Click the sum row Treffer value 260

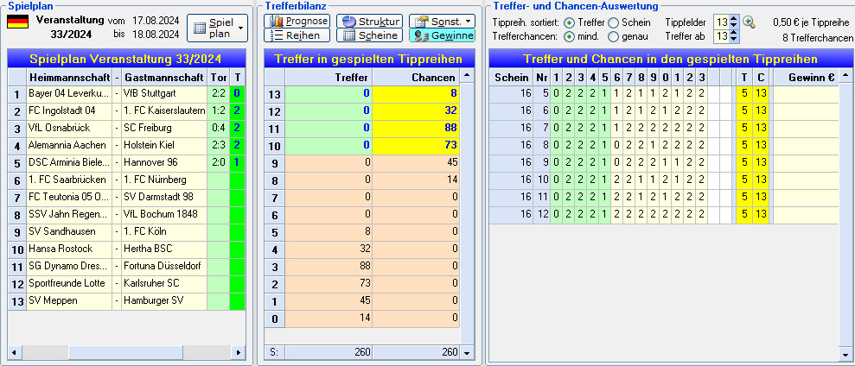point(329,352)
